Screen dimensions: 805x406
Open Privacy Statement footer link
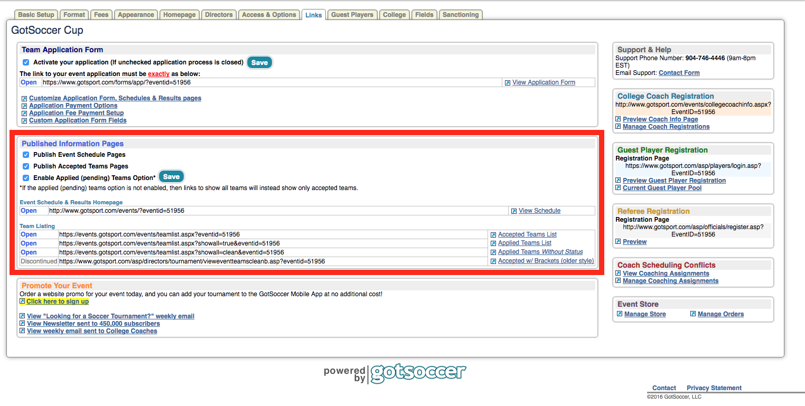click(x=714, y=388)
